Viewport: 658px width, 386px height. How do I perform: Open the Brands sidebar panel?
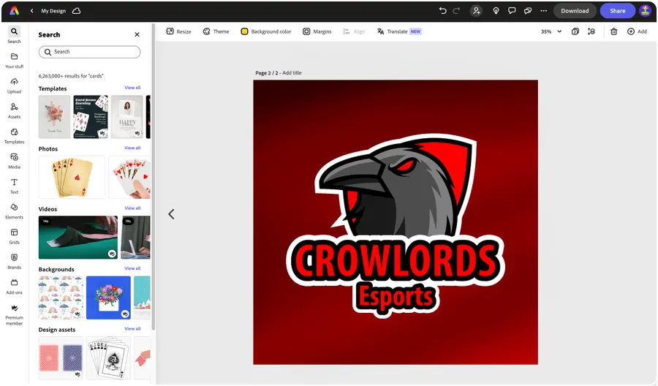15,262
